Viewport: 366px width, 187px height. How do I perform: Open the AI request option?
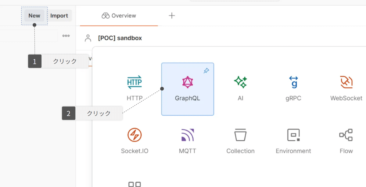(x=240, y=88)
